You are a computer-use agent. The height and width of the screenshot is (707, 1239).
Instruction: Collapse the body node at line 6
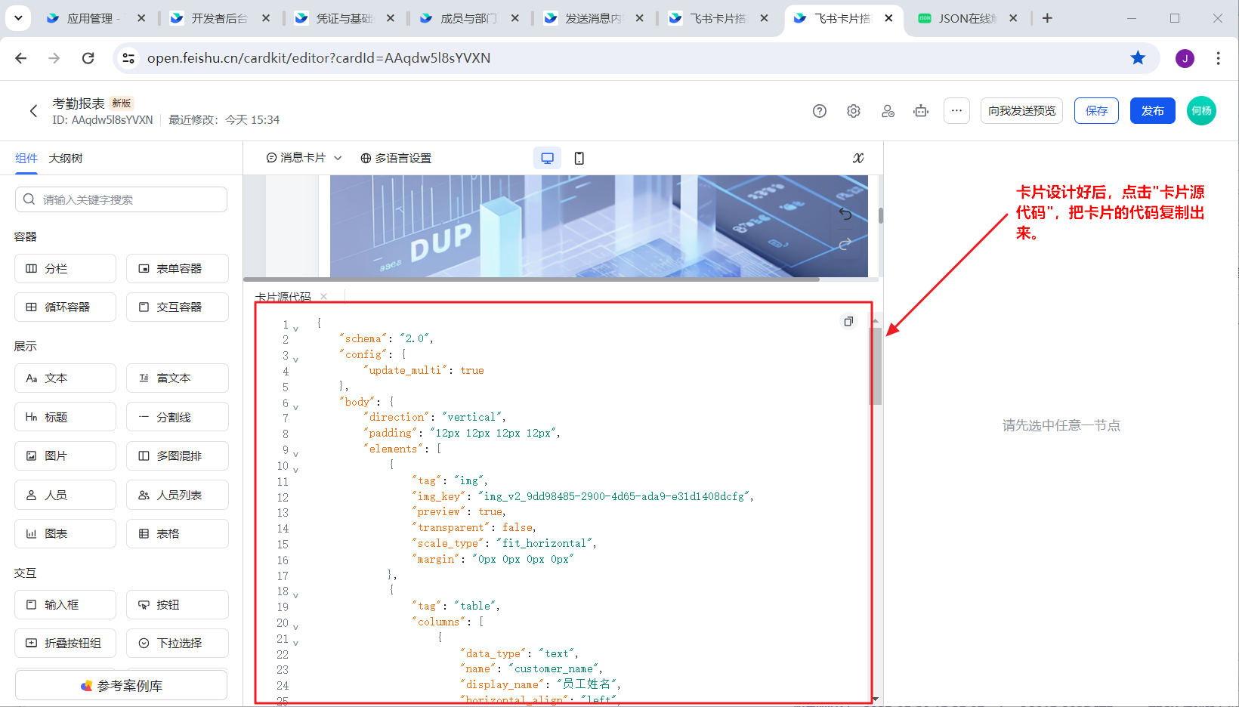tap(295, 407)
